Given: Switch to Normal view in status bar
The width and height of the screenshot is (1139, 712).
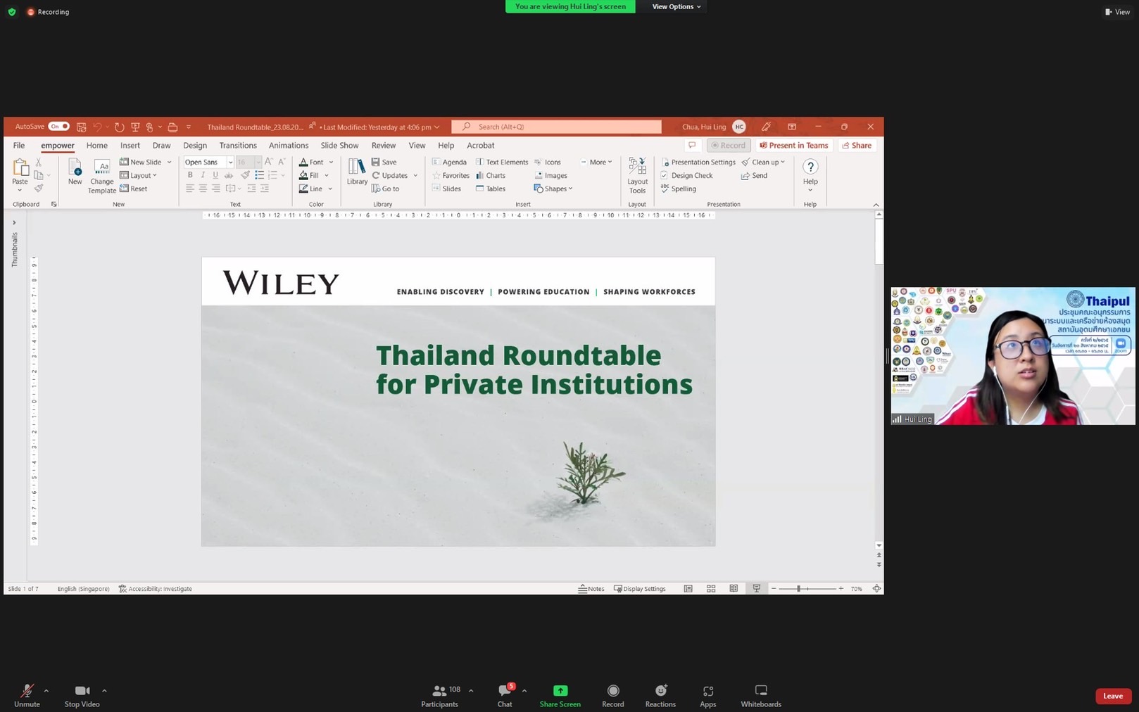Looking at the screenshot, I should (688, 589).
